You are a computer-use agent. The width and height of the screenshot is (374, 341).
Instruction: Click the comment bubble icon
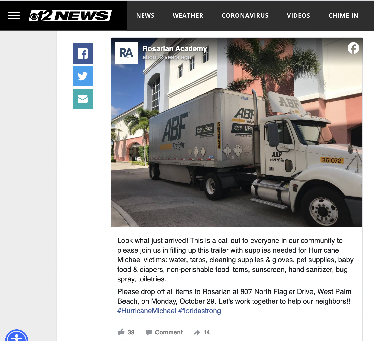coord(149,332)
